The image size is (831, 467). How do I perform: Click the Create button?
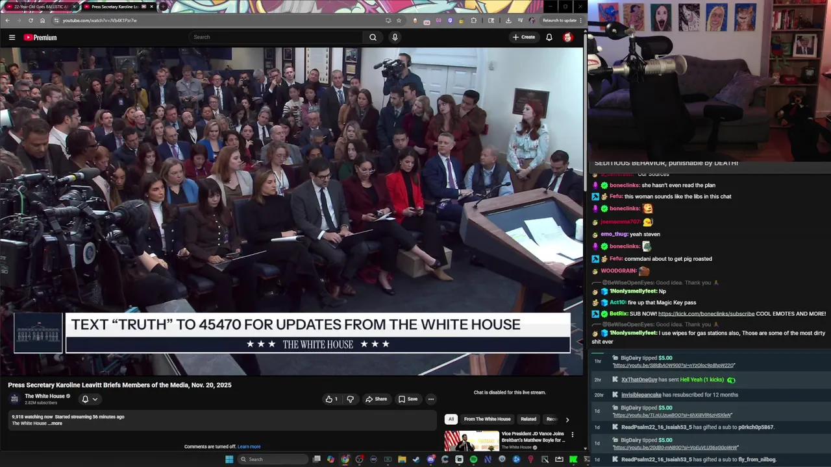pos(524,37)
